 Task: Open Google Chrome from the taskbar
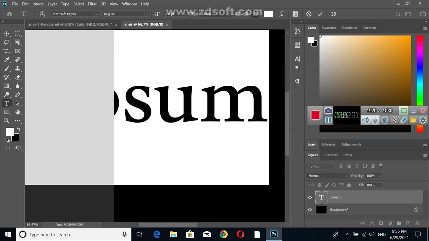pyautogui.click(x=224, y=234)
